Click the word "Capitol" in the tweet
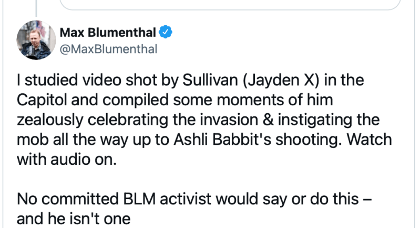This screenshot has width=420, height=228. (39, 101)
